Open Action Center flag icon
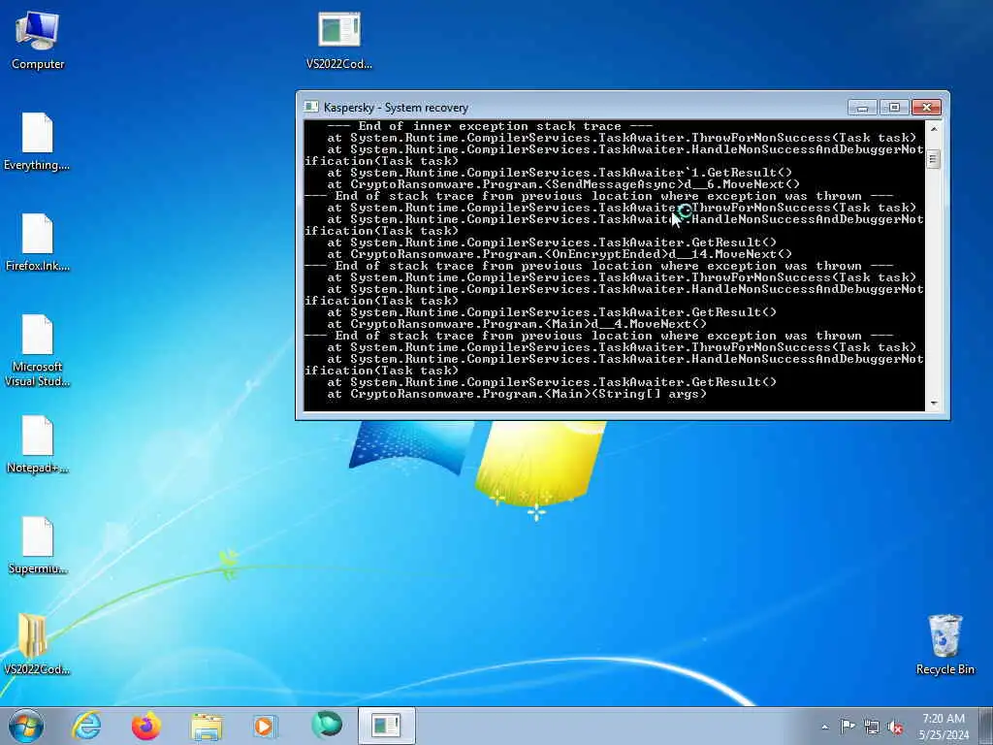The height and width of the screenshot is (745, 993). coord(847,727)
